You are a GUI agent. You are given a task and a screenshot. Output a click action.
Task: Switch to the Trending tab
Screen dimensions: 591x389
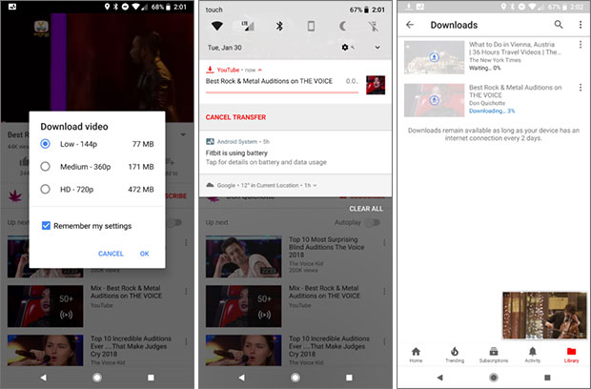(455, 355)
